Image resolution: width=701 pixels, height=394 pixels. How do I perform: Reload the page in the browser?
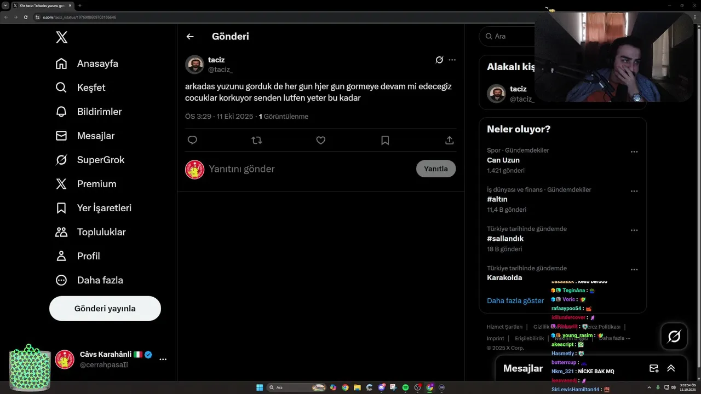click(25, 17)
